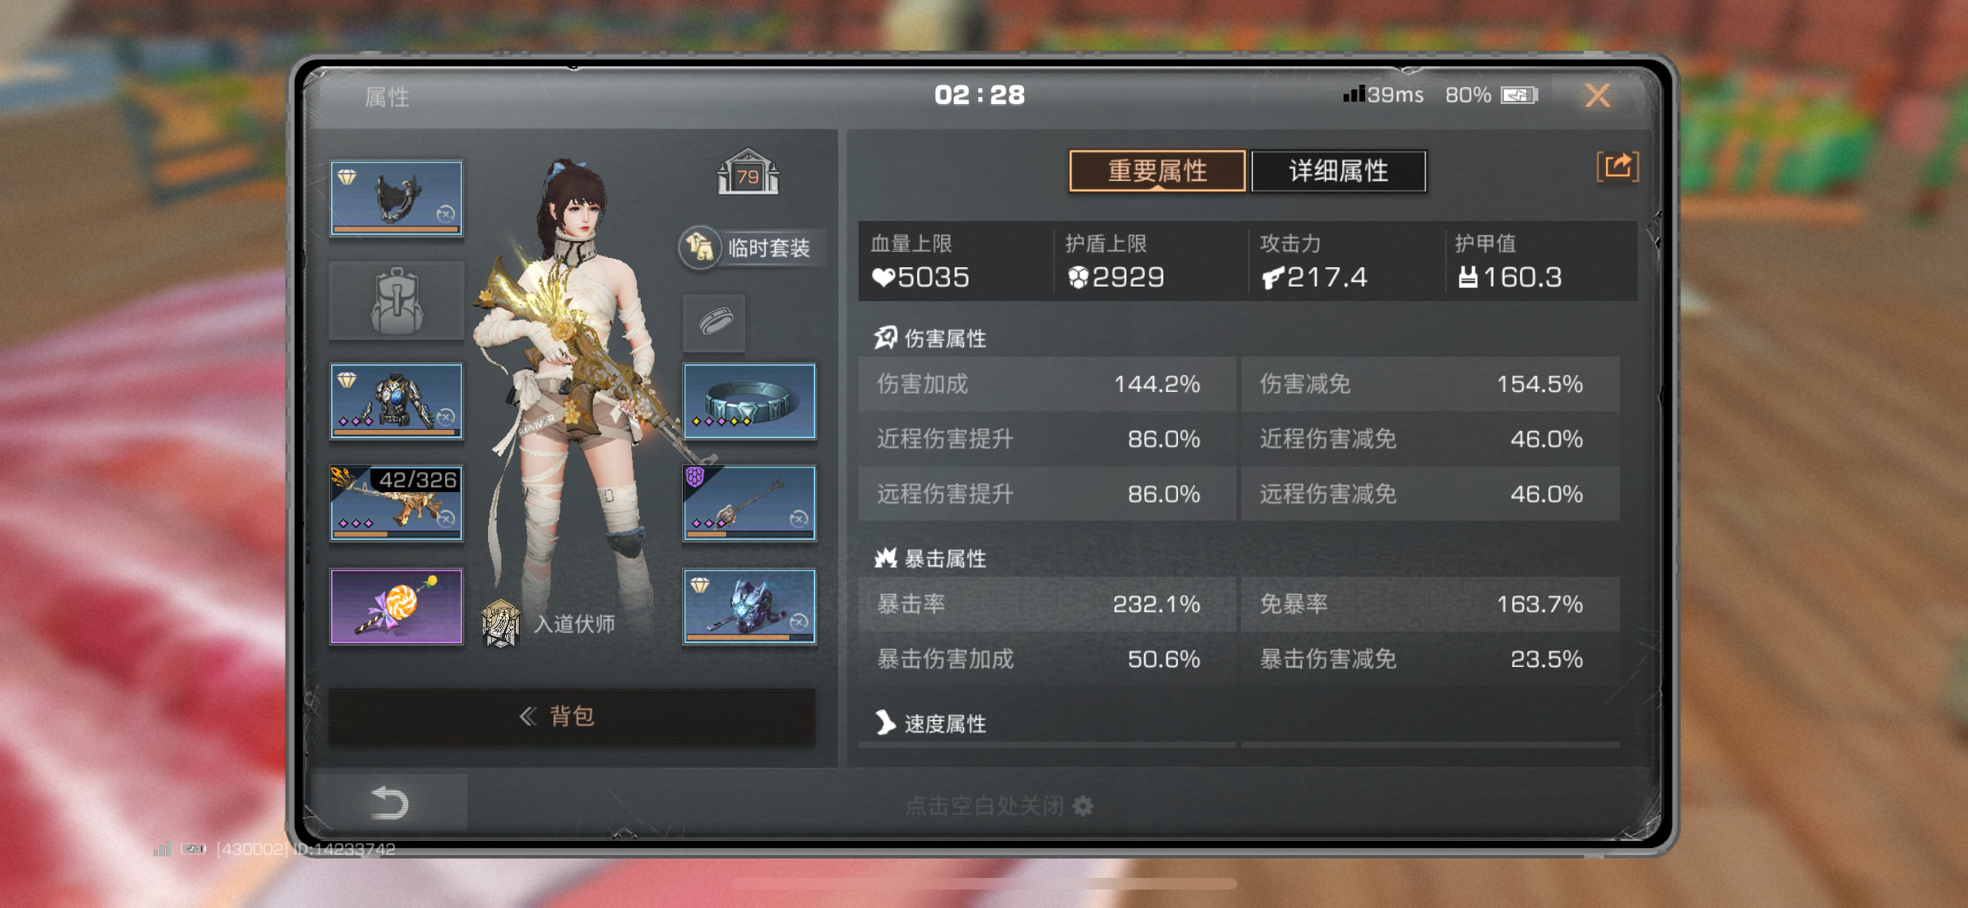This screenshot has width=1968, height=908.
Task: Select the level 79 house icon
Action: tap(748, 172)
